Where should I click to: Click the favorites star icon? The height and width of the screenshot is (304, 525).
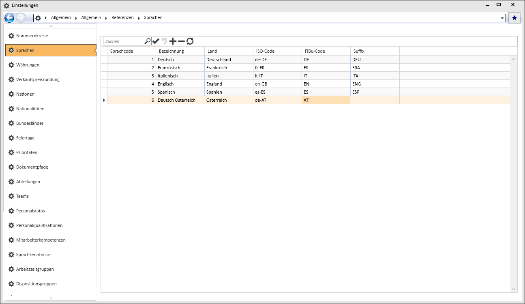coord(514,18)
